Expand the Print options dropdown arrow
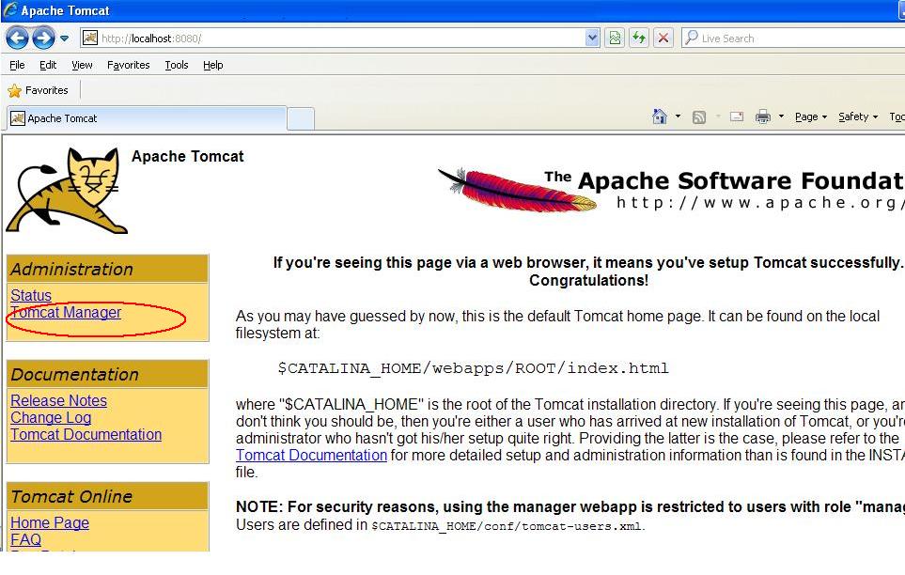The image size is (905, 575). tap(782, 117)
